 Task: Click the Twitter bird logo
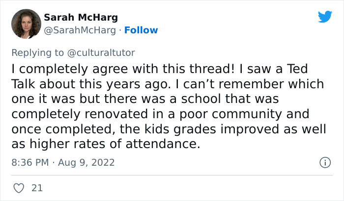point(325,17)
